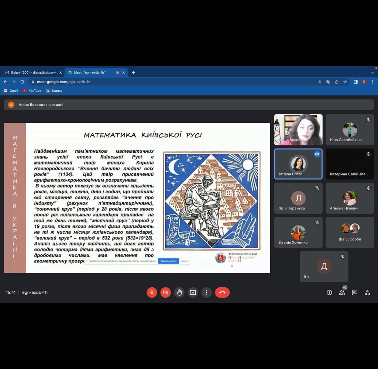This screenshot has width=378, height=369.
Task: Open more options three-dot menu in call bar
Action: click(207, 292)
